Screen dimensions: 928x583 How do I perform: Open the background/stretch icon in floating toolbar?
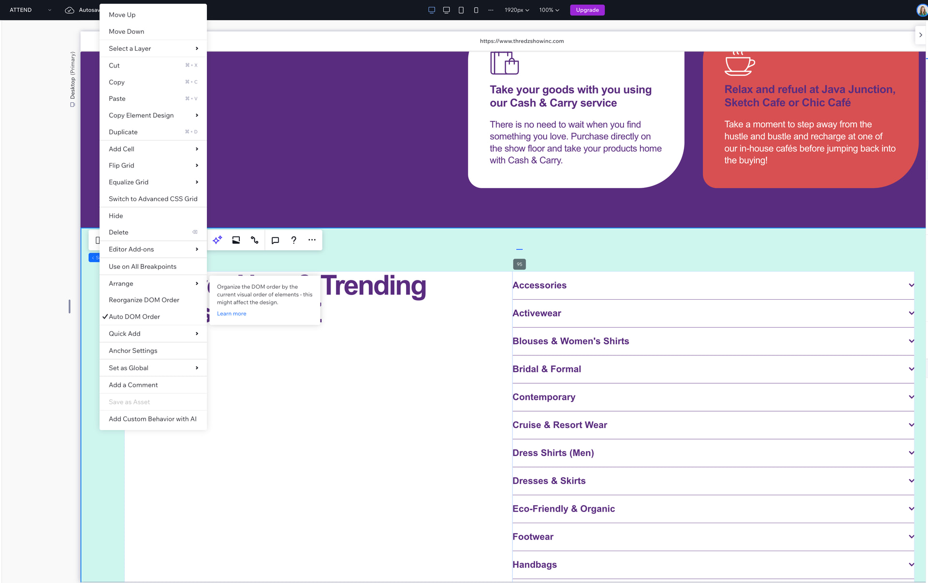coord(236,240)
